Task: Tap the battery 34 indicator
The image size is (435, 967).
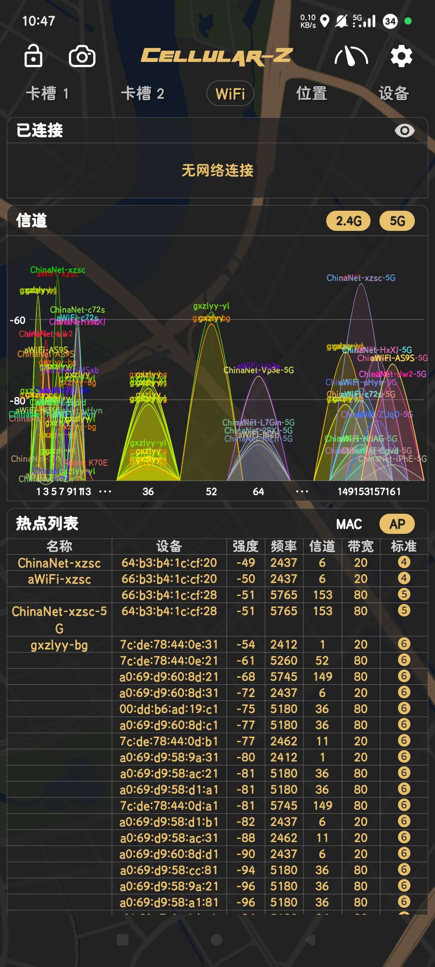Action: pos(390,21)
